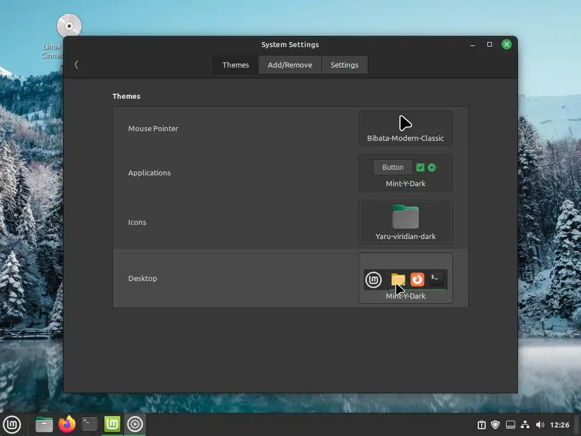Switch to the Themes tab
581x436 pixels.
pos(235,65)
